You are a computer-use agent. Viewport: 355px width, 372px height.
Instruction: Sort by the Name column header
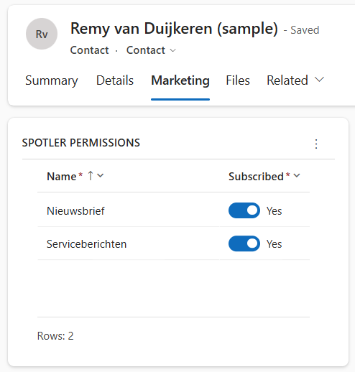(62, 177)
